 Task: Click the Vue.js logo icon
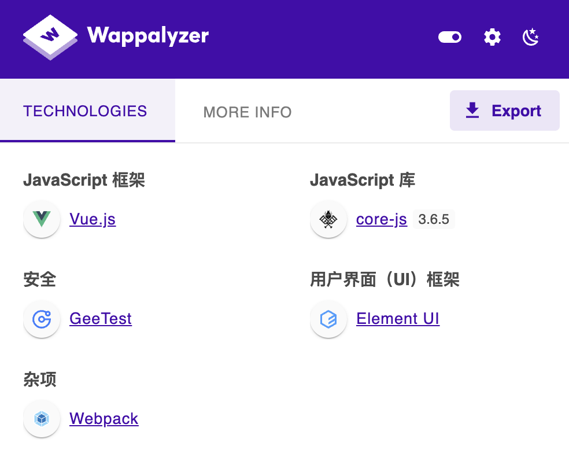42,219
